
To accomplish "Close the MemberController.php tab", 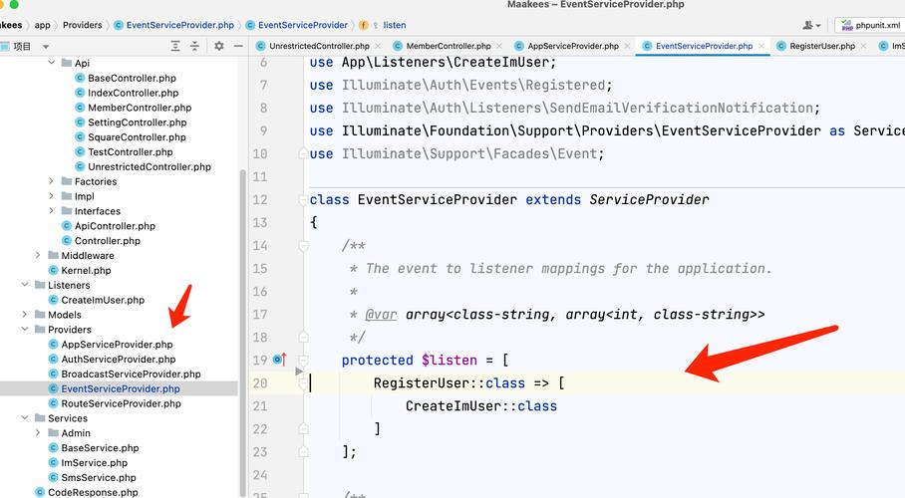I will [x=500, y=46].
